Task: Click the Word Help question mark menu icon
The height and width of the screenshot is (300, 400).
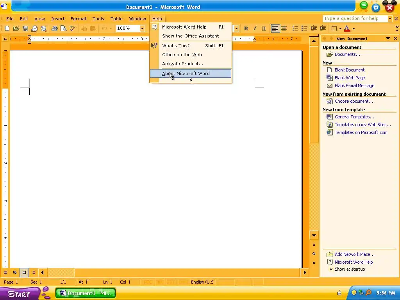Action: point(154,27)
